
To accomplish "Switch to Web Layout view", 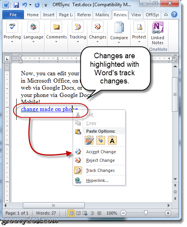I will (85, 213).
